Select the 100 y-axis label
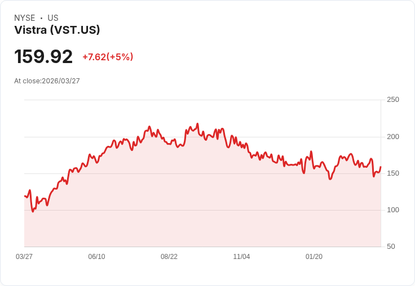The width and height of the screenshot is (415, 286). [392, 210]
